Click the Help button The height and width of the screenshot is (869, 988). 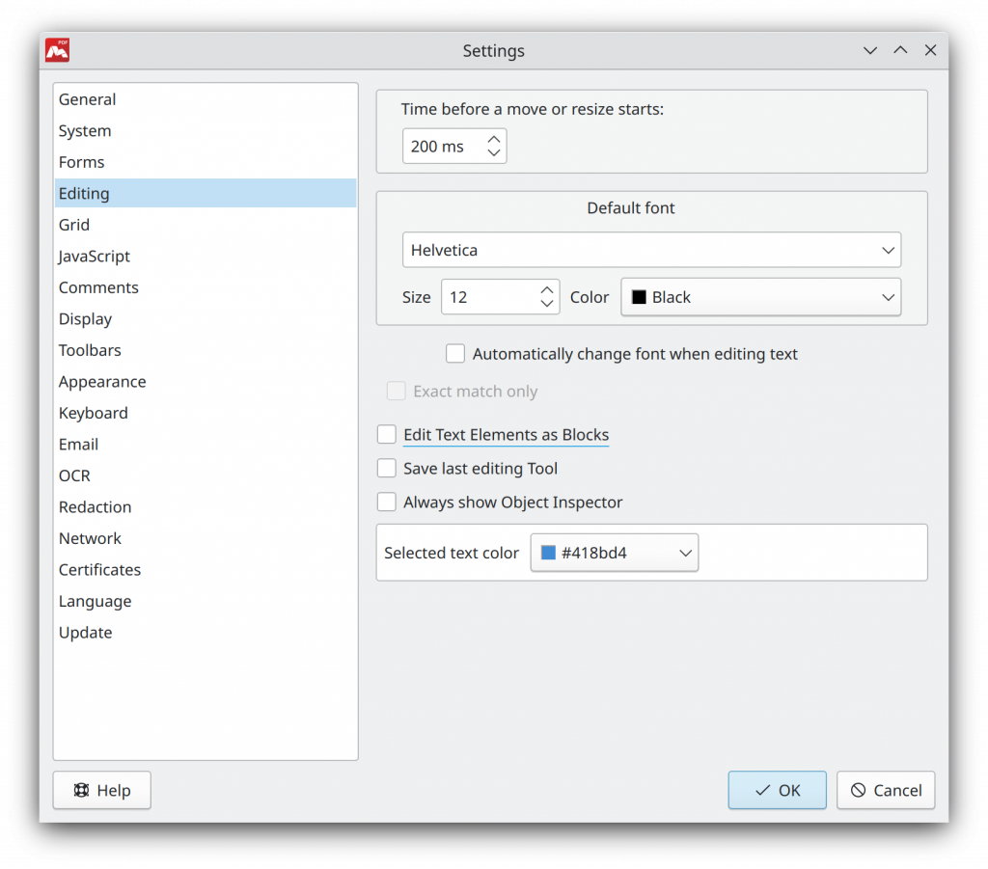(x=101, y=790)
